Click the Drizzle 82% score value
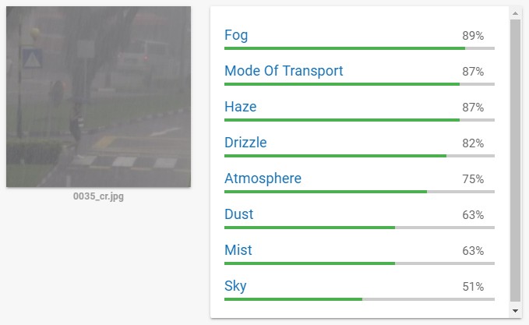Image resolution: width=529 pixels, height=325 pixels. (473, 143)
